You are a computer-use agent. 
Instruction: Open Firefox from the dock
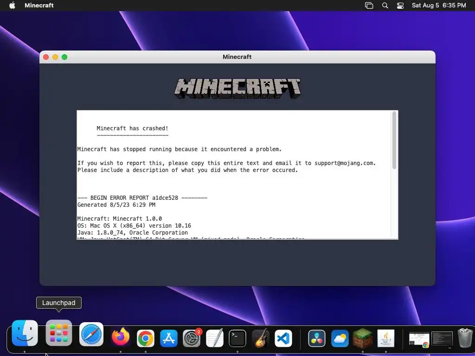click(x=121, y=337)
